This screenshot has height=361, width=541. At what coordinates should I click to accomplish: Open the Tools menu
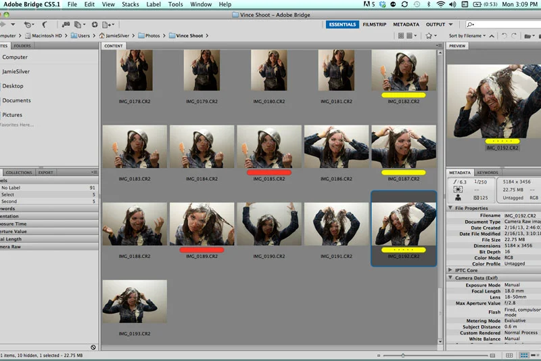pyautogui.click(x=175, y=5)
